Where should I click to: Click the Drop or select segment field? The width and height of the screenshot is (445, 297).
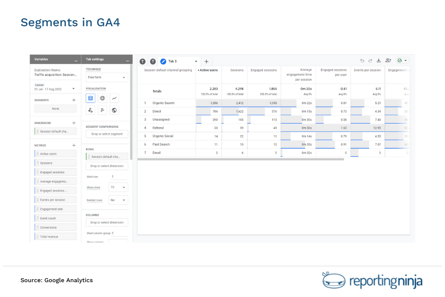(106, 134)
